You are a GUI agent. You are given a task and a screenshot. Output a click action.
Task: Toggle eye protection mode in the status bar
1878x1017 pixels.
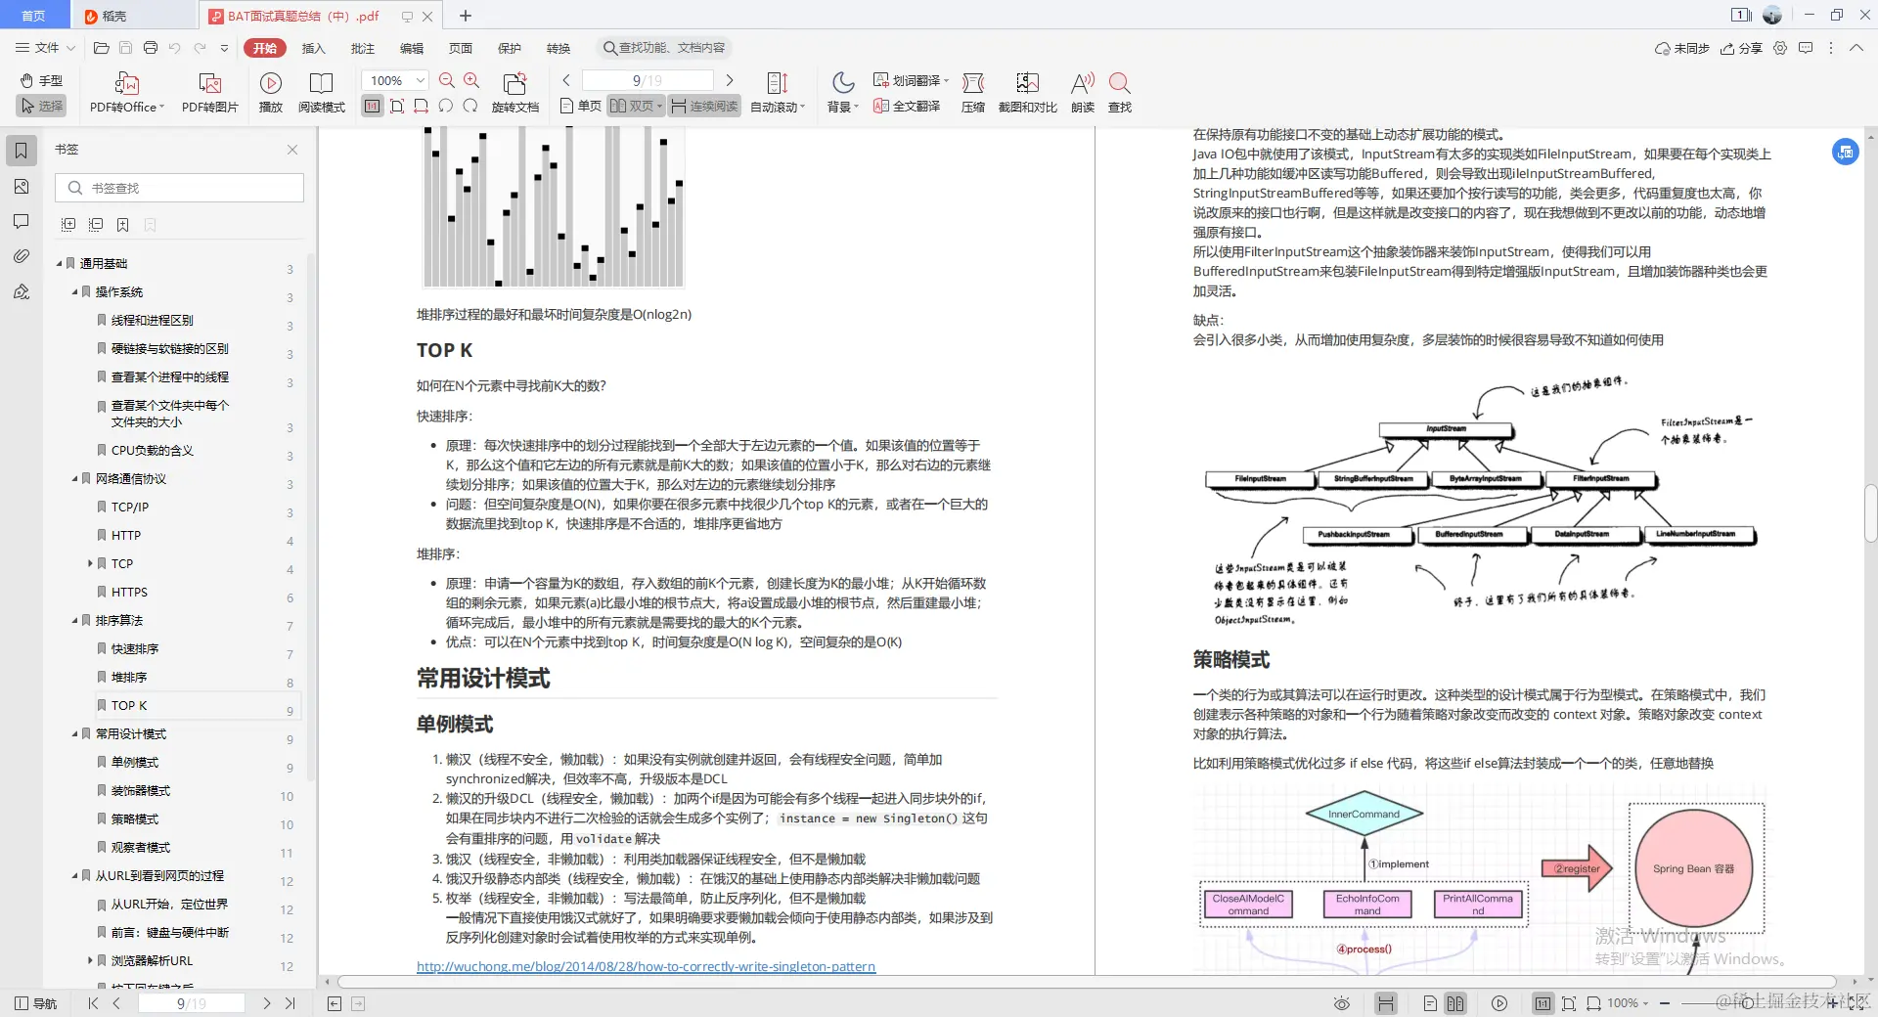(x=1342, y=1003)
